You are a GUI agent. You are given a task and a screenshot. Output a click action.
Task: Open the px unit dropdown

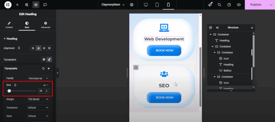click(46, 85)
